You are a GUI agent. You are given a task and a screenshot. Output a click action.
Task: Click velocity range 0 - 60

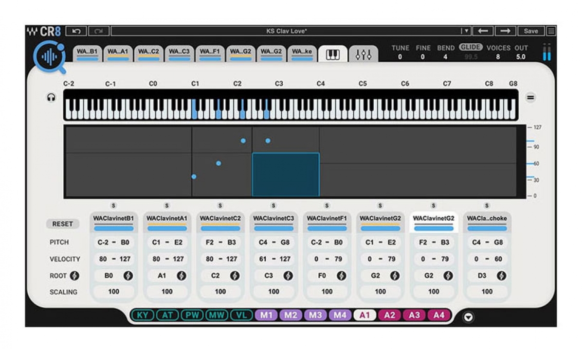tap(487, 259)
